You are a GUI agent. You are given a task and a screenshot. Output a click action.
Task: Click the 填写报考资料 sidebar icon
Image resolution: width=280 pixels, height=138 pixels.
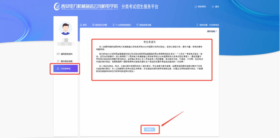tap(58, 54)
